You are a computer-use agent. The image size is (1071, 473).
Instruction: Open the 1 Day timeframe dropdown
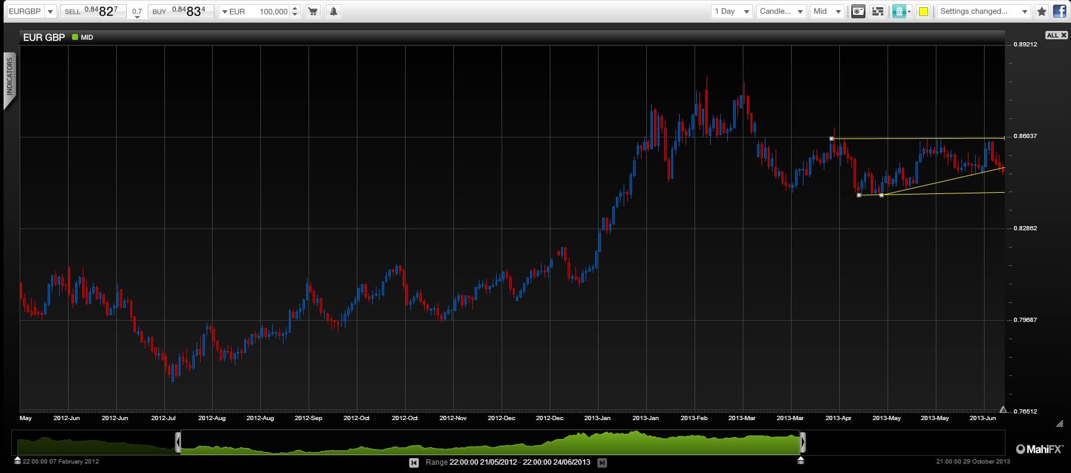tap(732, 11)
